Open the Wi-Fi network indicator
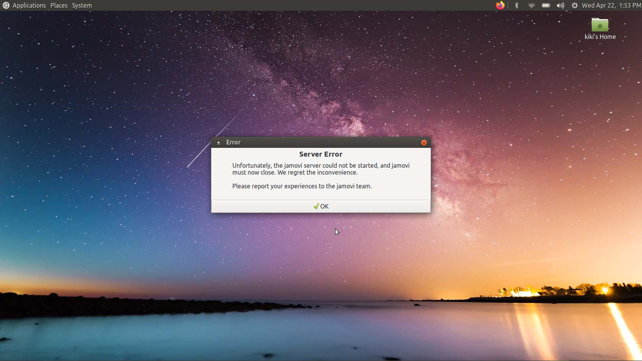Image resolution: width=642 pixels, height=361 pixels. 531,5
